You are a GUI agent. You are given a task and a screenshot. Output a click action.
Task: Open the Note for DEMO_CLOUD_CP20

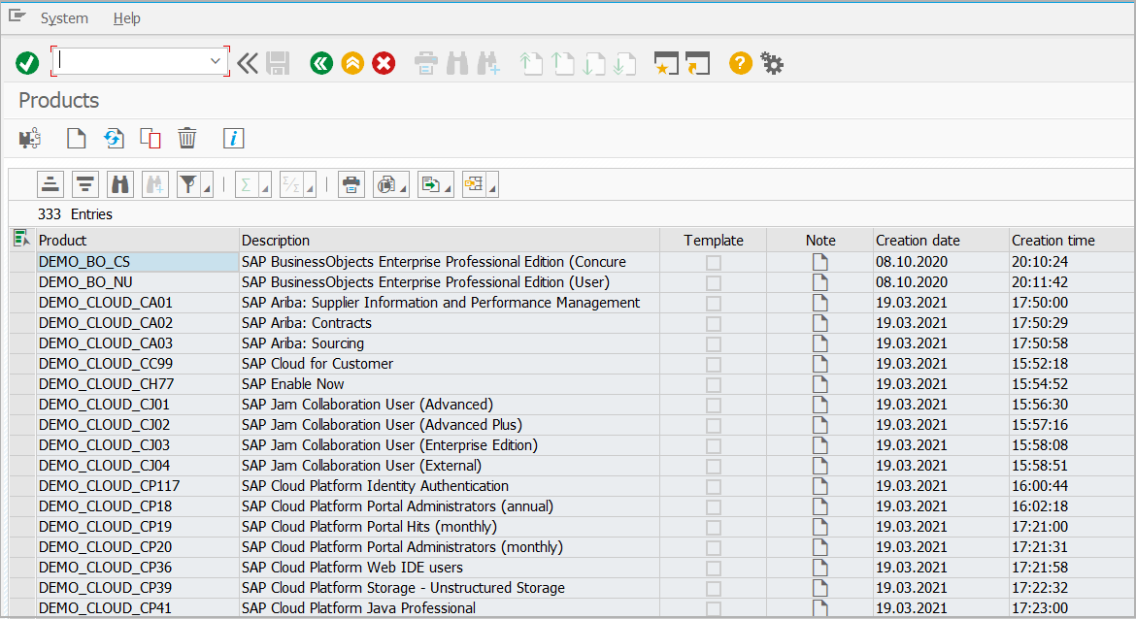pos(820,547)
